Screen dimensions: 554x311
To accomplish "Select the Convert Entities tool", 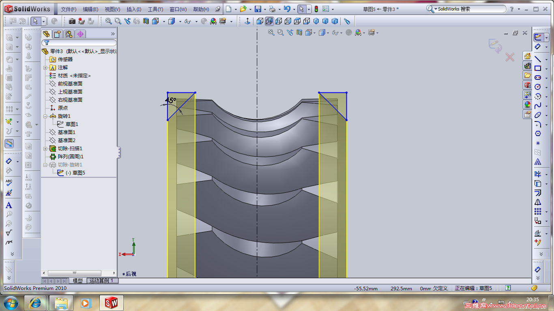I will (538, 183).
